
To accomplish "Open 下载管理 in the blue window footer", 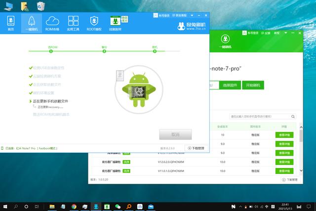I will click(196, 148).
